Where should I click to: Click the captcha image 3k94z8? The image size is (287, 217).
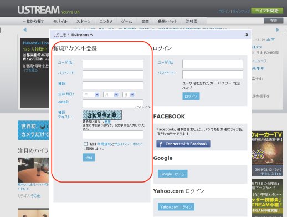[102, 115]
